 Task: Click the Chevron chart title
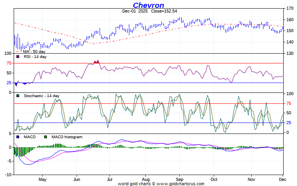pos(148,5)
